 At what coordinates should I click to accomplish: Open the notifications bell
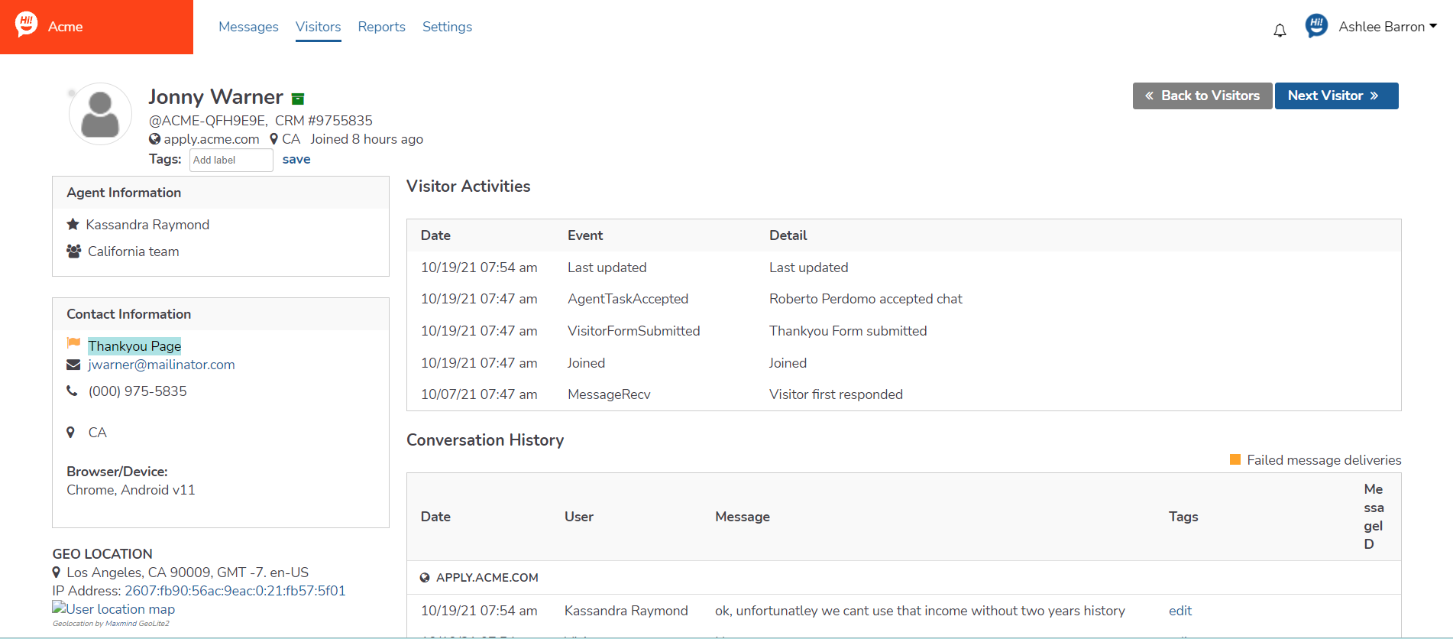click(x=1280, y=30)
